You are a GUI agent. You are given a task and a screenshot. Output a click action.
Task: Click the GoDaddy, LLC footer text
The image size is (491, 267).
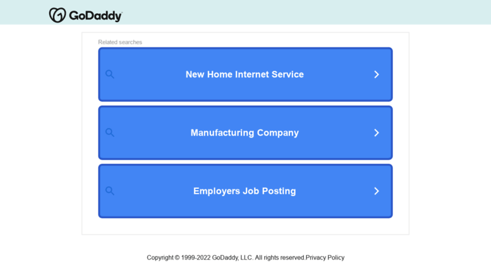click(233, 258)
